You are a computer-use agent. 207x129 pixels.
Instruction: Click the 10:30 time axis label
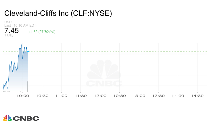42,96
